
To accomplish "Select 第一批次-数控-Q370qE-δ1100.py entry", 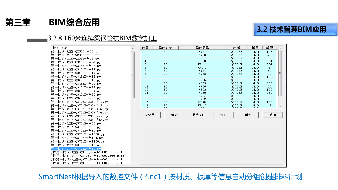I will click(x=78, y=141).
